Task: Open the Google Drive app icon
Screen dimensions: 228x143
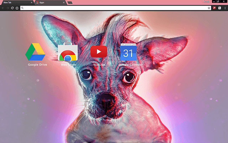Action: pyautogui.click(x=35, y=52)
